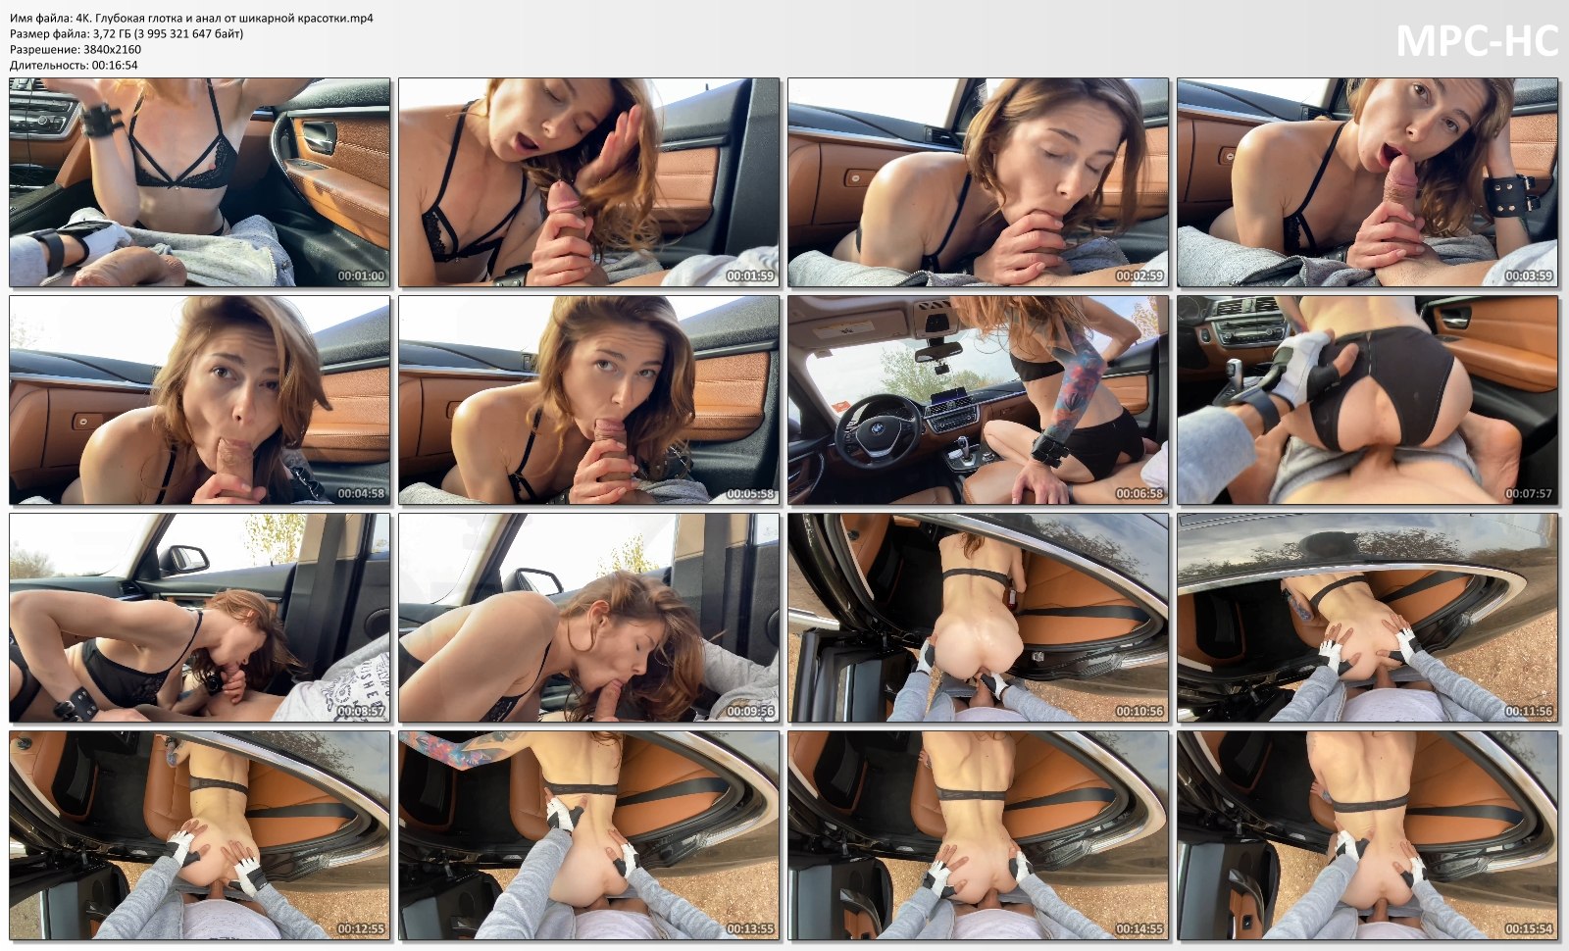Select the frame marked 00:11:56
This screenshot has height=951, width=1569.
1367,618
